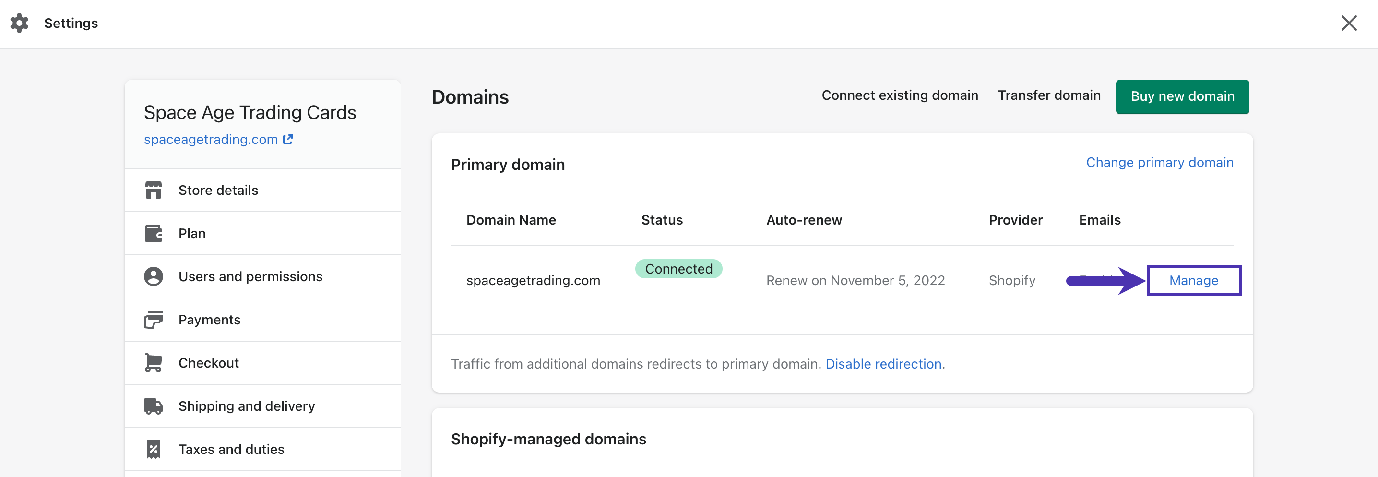Click external link icon beside spaceagetrading.com

[288, 139]
